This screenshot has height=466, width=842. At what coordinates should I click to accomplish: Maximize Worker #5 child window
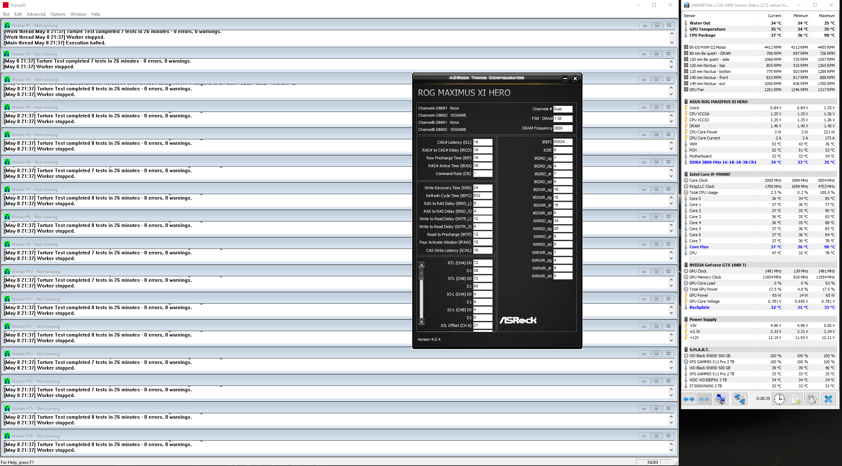[656, 134]
